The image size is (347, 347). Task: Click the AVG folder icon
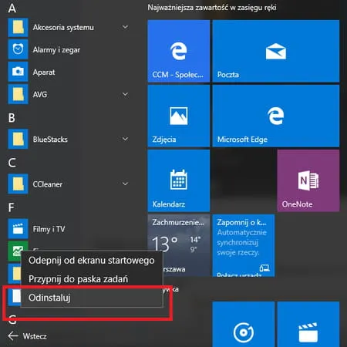pyautogui.click(x=18, y=94)
